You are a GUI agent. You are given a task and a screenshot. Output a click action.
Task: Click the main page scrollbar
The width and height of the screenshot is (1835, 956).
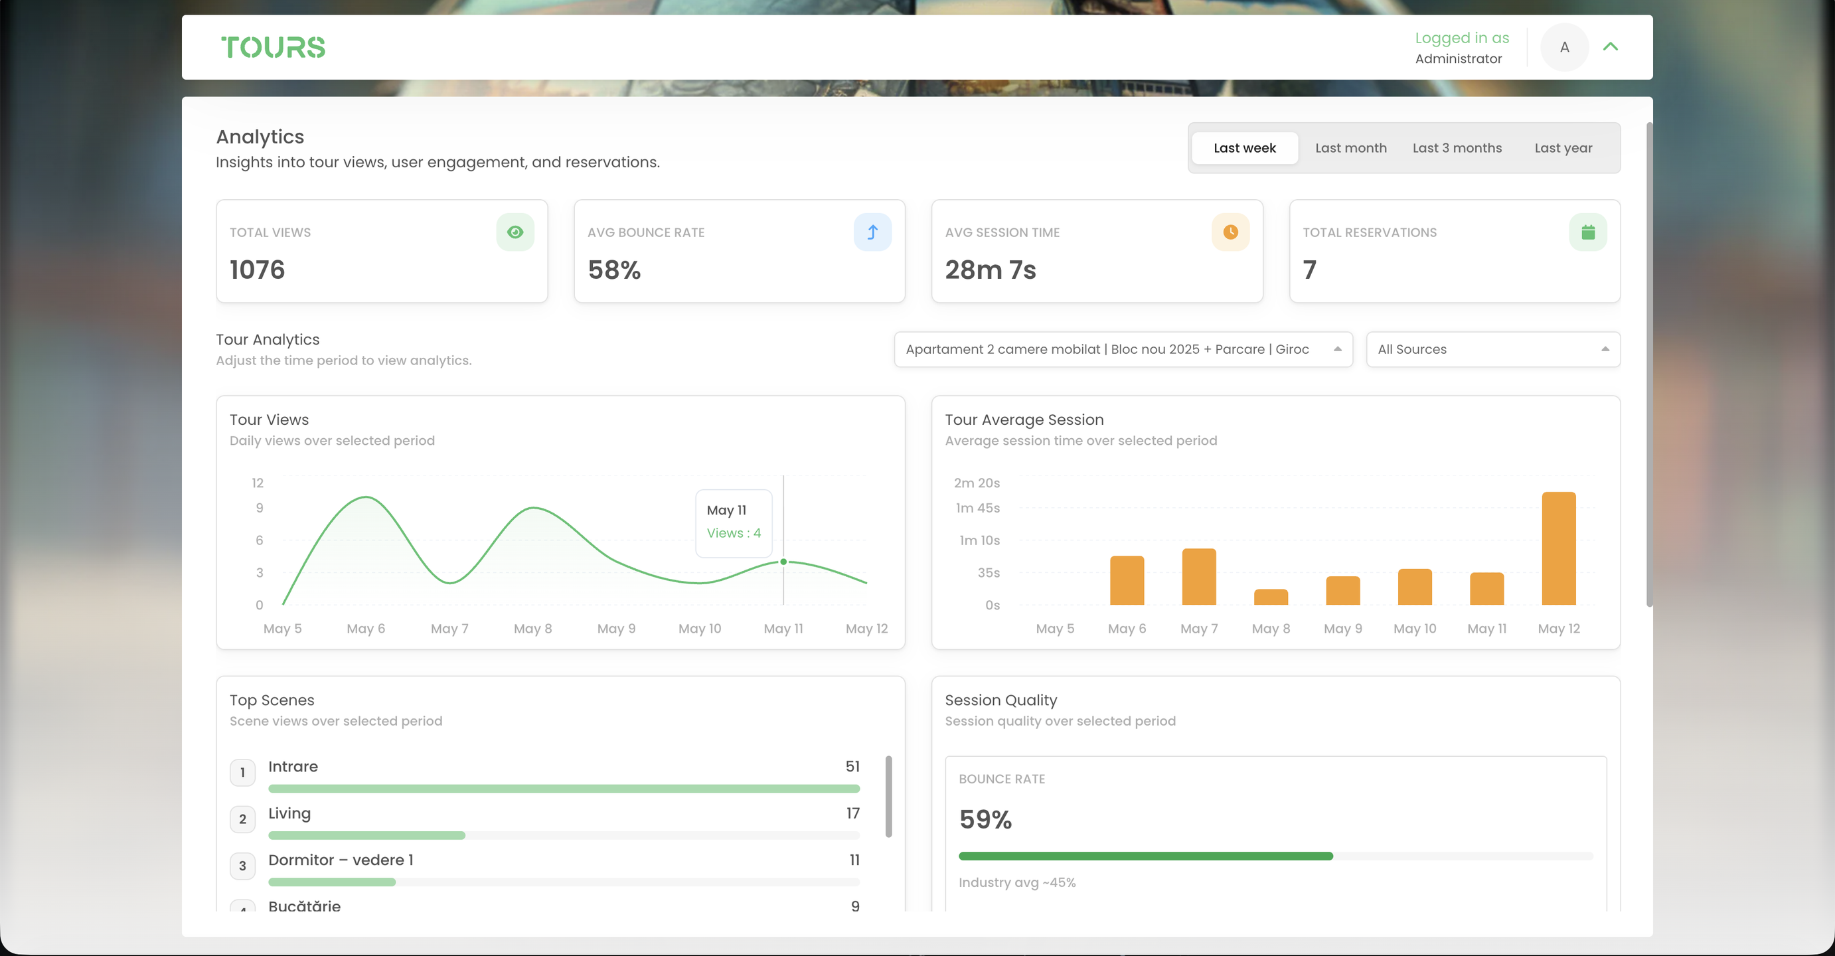1649,364
